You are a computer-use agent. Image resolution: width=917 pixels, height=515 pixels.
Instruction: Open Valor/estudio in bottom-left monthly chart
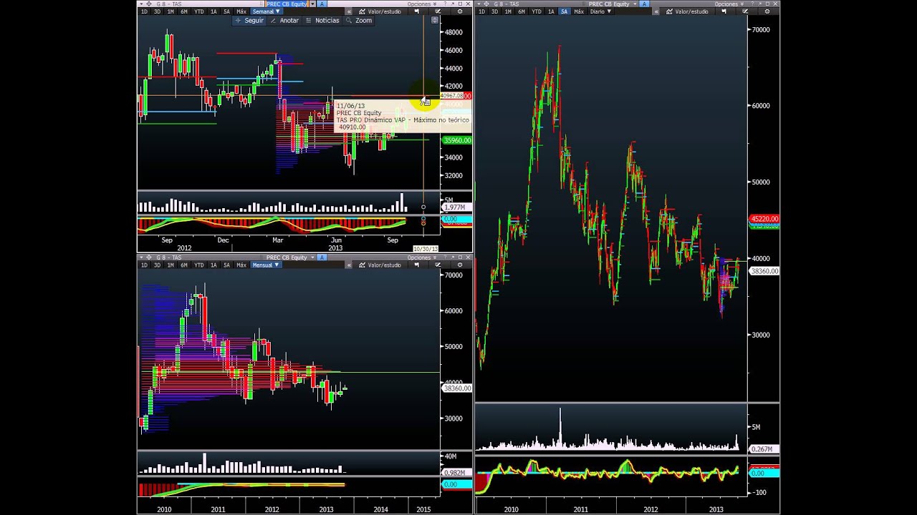380,265
